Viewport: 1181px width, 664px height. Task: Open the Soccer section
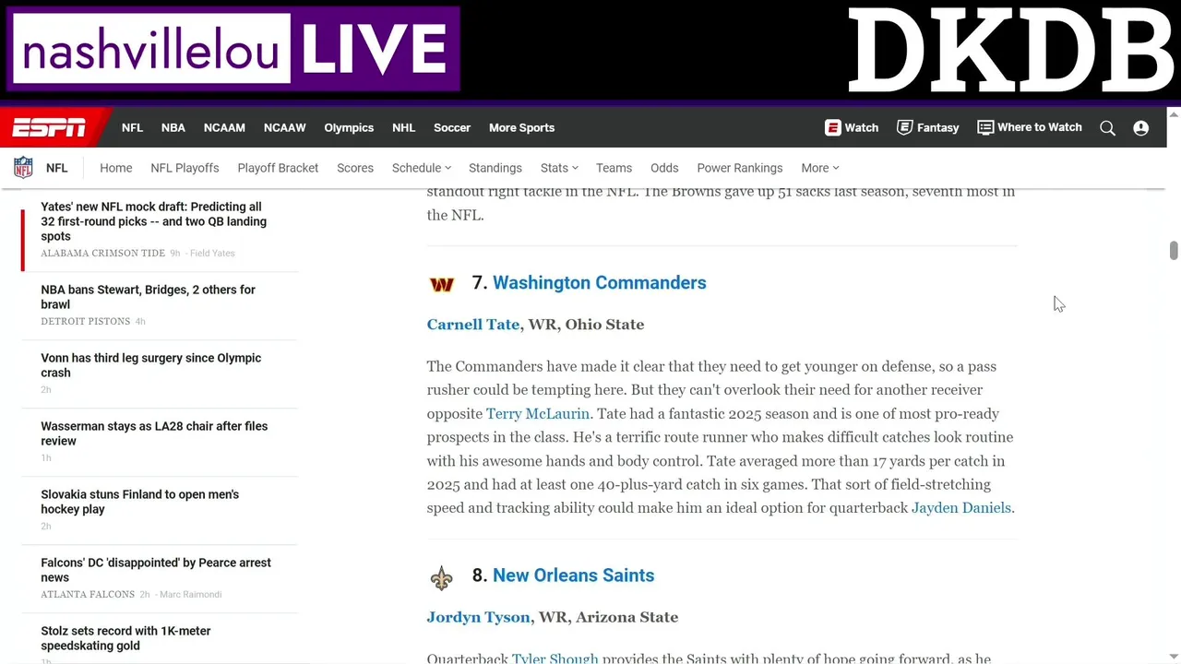click(x=452, y=127)
